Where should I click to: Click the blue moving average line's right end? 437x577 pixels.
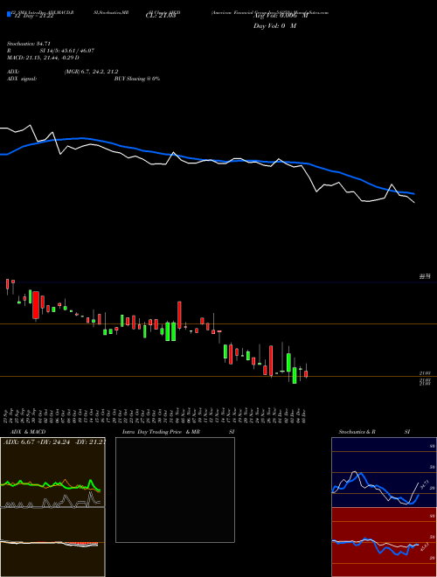(413, 193)
